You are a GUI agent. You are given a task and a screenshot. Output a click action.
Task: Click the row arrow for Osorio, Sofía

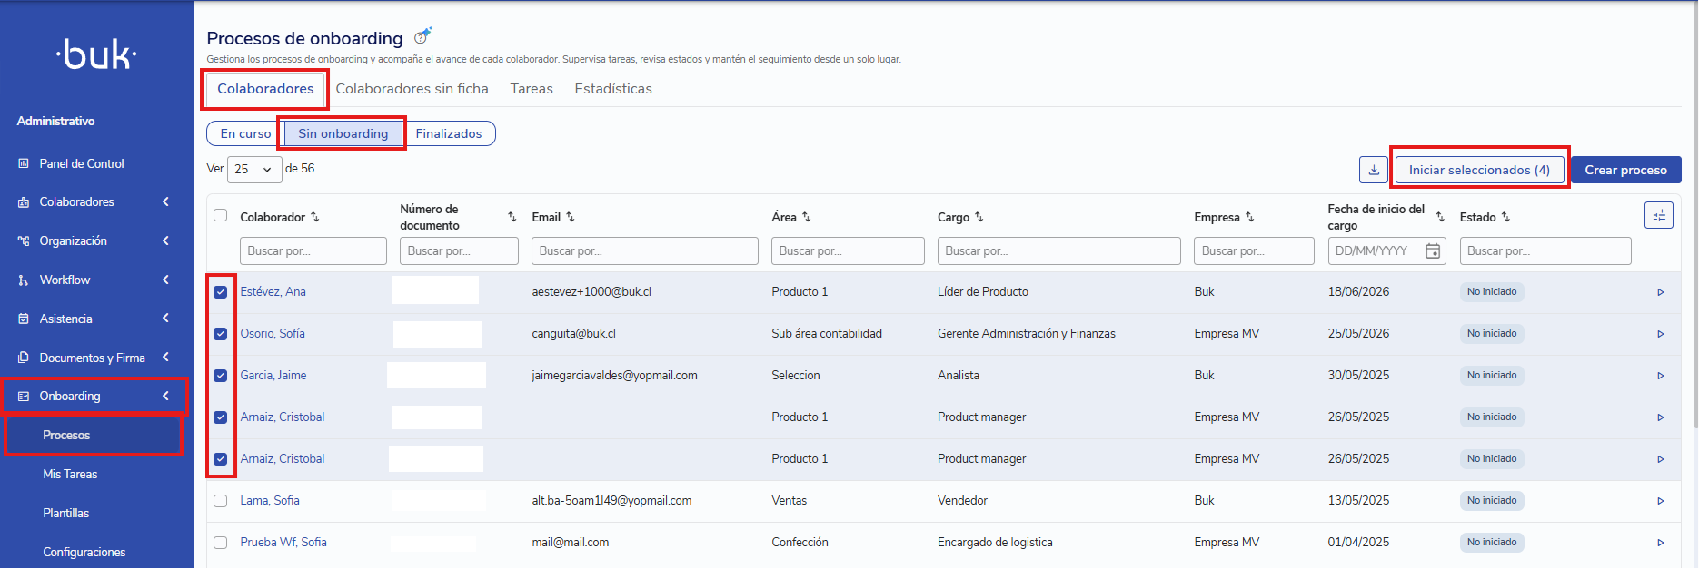(1660, 334)
